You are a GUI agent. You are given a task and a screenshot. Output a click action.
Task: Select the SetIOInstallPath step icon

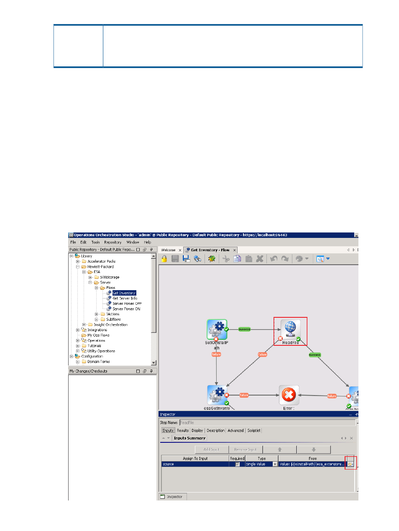pos(217,329)
